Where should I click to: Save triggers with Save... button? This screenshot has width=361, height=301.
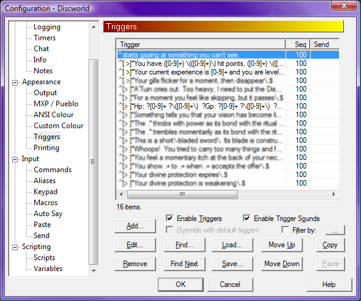[x=233, y=264]
